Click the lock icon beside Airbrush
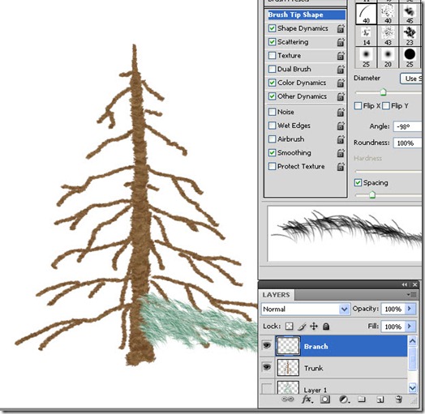This screenshot has height=414, width=425. click(x=341, y=139)
